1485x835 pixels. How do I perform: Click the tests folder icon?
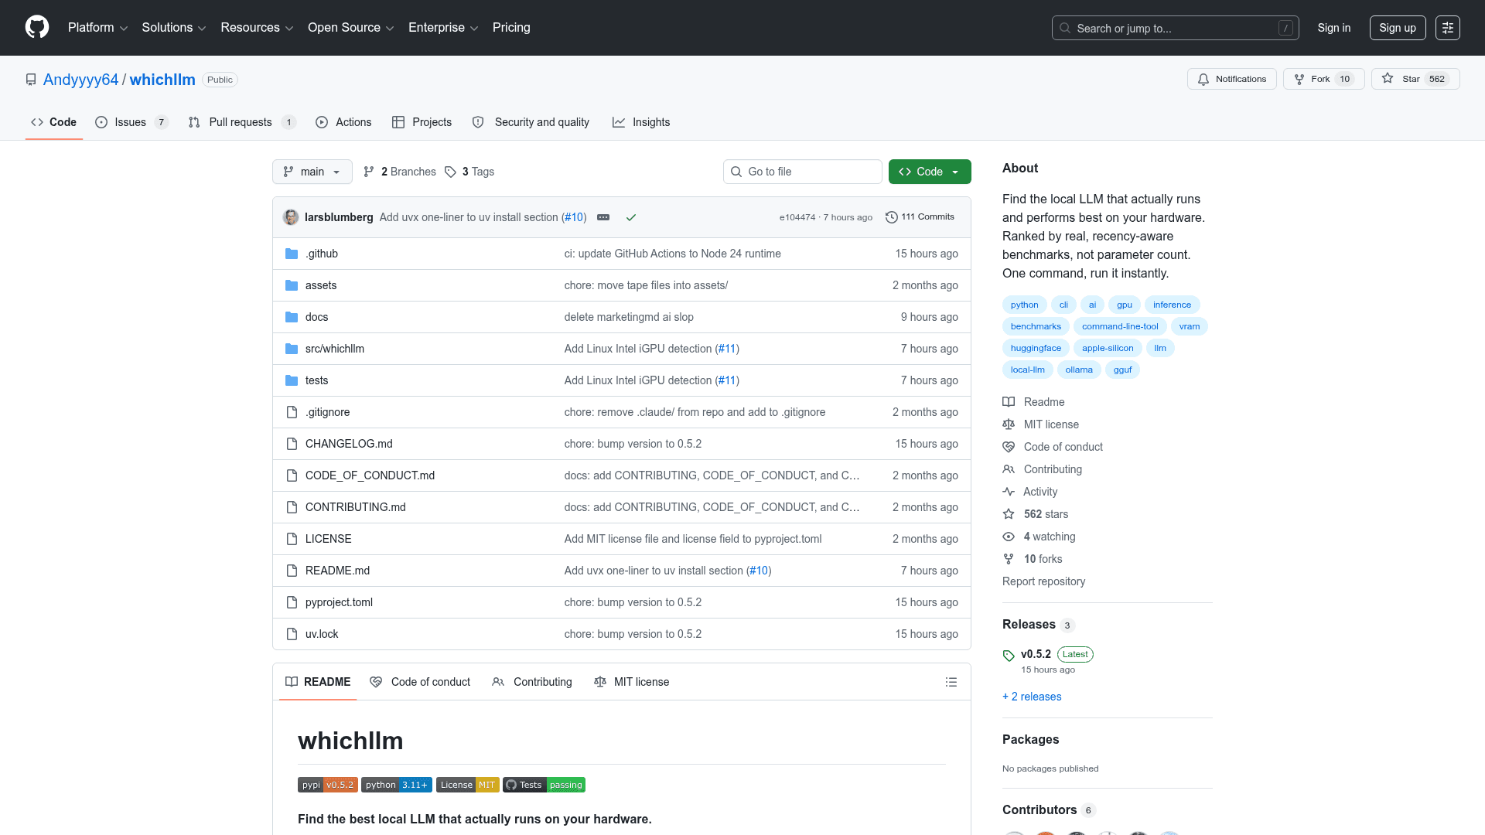click(292, 380)
